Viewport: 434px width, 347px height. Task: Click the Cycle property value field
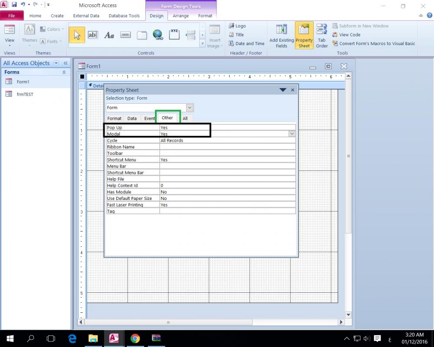227,140
